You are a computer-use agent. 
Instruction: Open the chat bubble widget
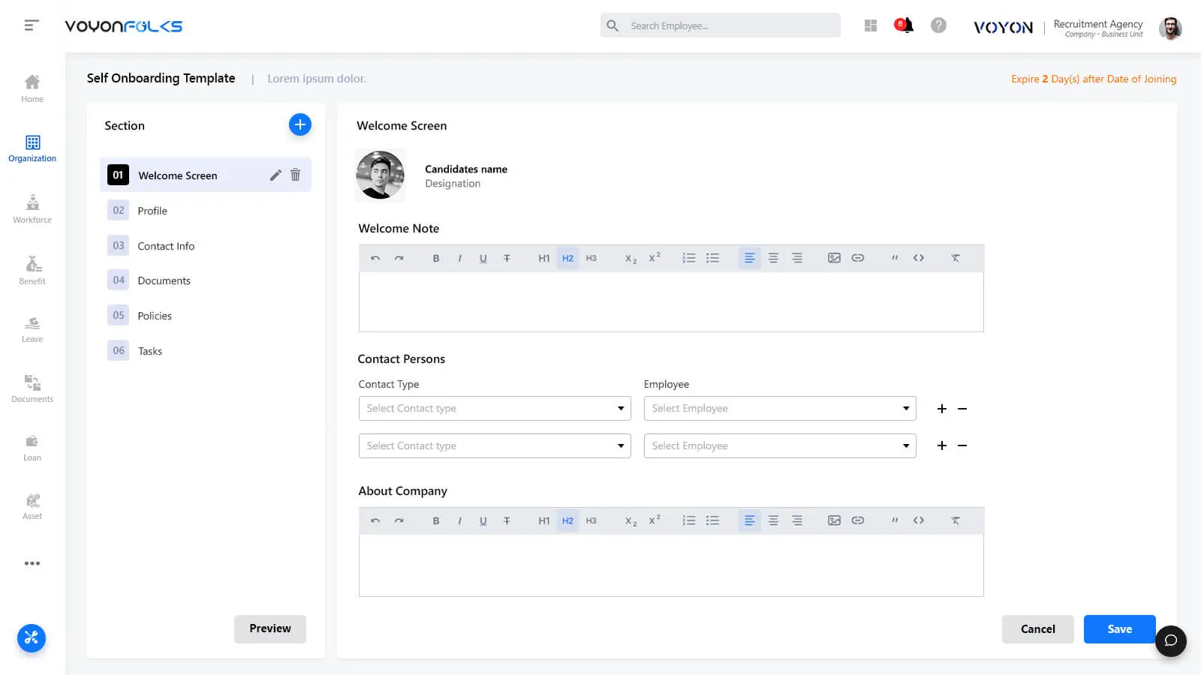(x=1170, y=640)
